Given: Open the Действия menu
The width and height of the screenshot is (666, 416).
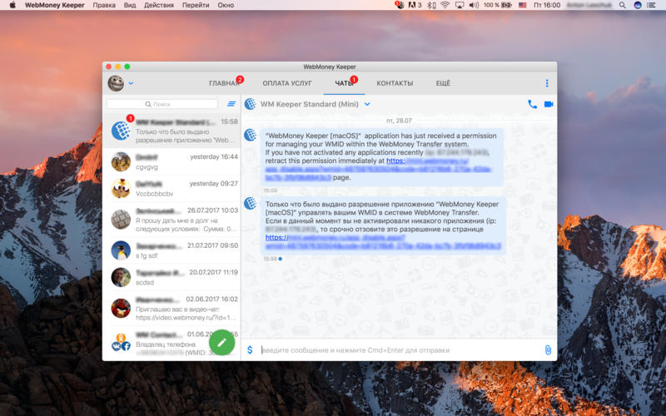Looking at the screenshot, I should click(159, 5).
